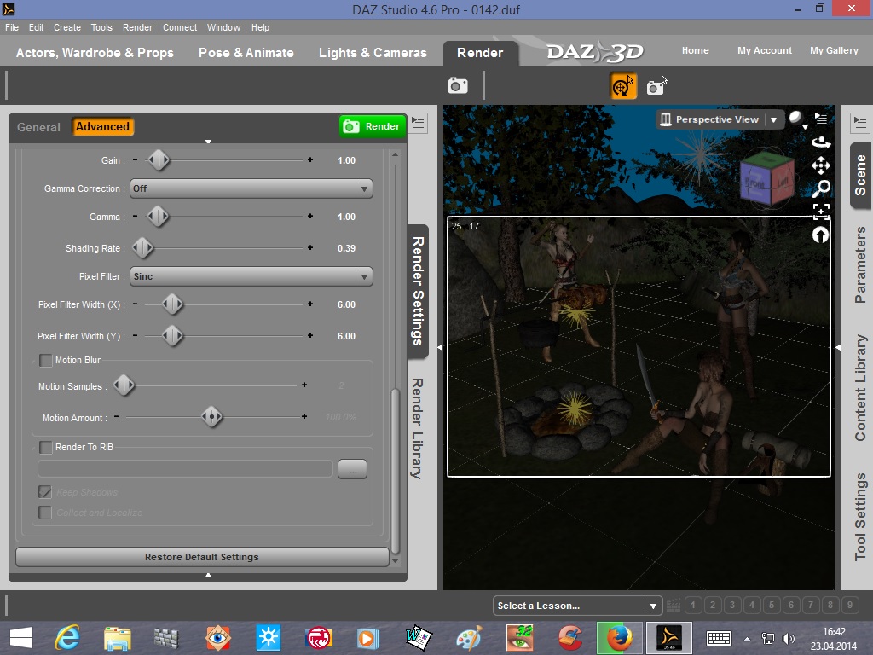Select the highlighted orange spot render tool
This screenshot has height=655, width=873.
click(x=623, y=86)
